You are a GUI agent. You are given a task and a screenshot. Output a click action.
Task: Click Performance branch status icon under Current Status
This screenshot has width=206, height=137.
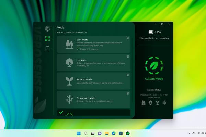click(x=164, y=103)
